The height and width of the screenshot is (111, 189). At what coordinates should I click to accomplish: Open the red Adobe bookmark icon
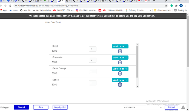tap(100, 10)
